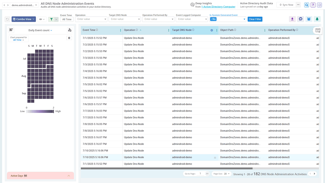Viewport: 325px width, 183px height.
Task: Open the alerts bell icon
Action: (317, 19)
